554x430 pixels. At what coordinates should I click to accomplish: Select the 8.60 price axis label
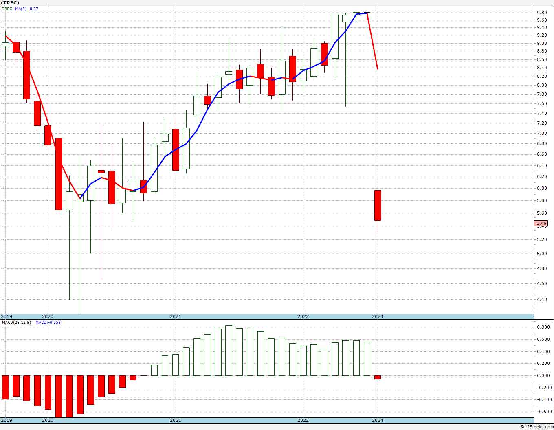click(541, 59)
